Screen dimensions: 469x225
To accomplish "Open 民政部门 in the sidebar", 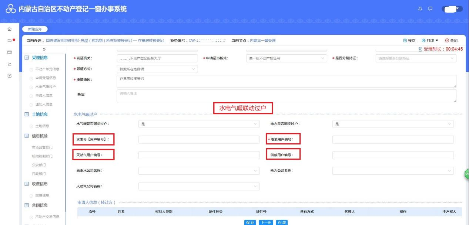I will pos(39,174).
